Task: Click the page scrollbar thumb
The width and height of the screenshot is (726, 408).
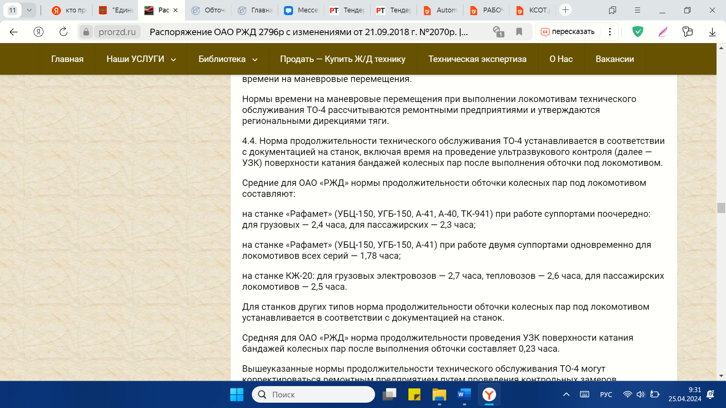Action: 721,208
